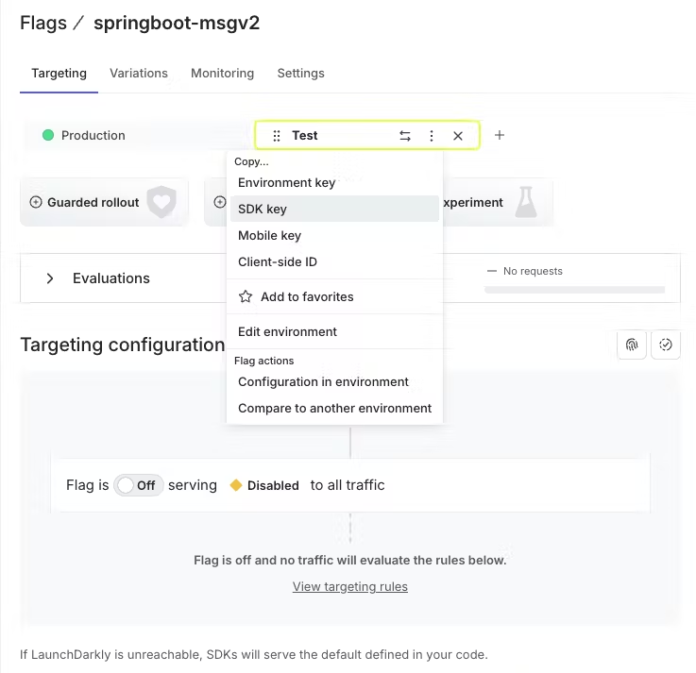Screen dimensions: 696x673
Task: Open the Monitoring tab
Action: (x=222, y=74)
